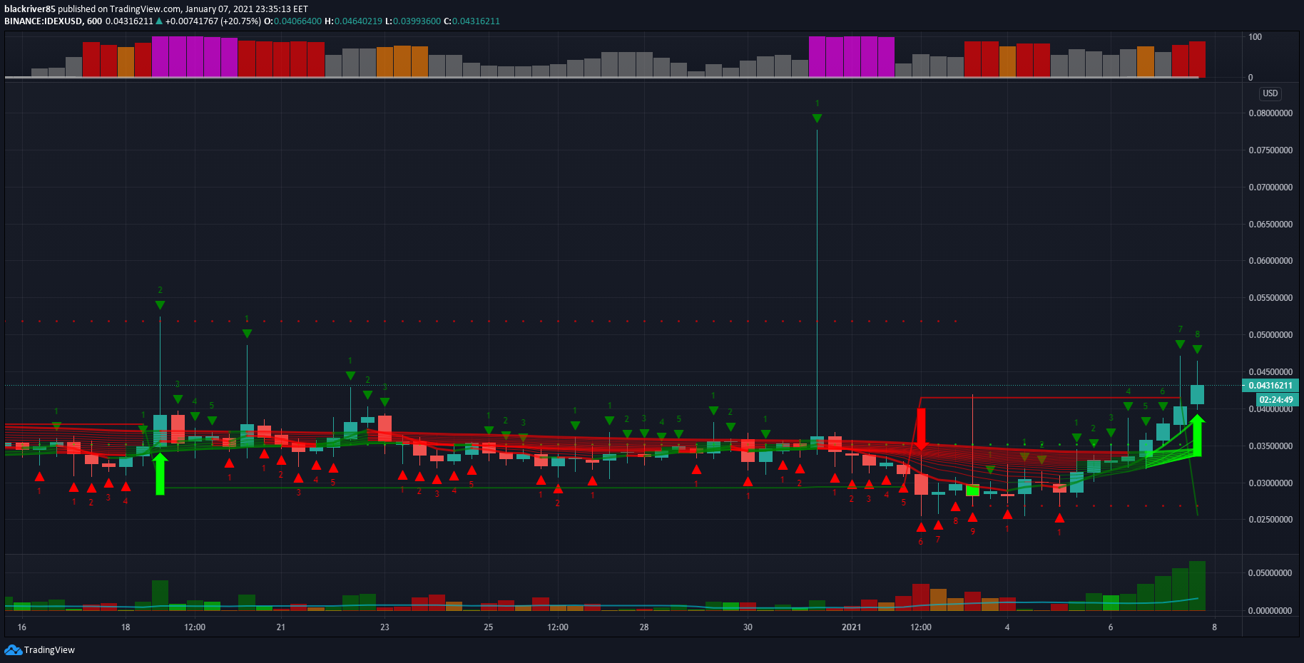The width and height of the screenshot is (1304, 663).
Task: Click the date label 8 on time axis
Action: (1214, 627)
